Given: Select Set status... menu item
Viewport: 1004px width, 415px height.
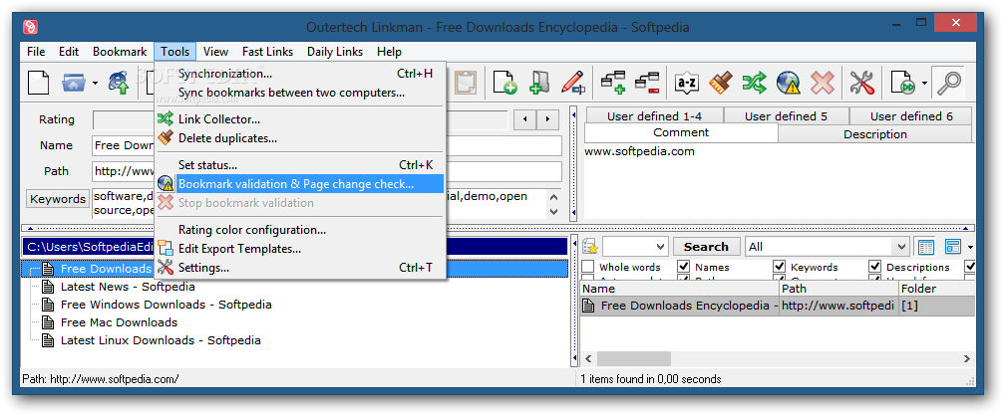Looking at the screenshot, I should point(300,165).
